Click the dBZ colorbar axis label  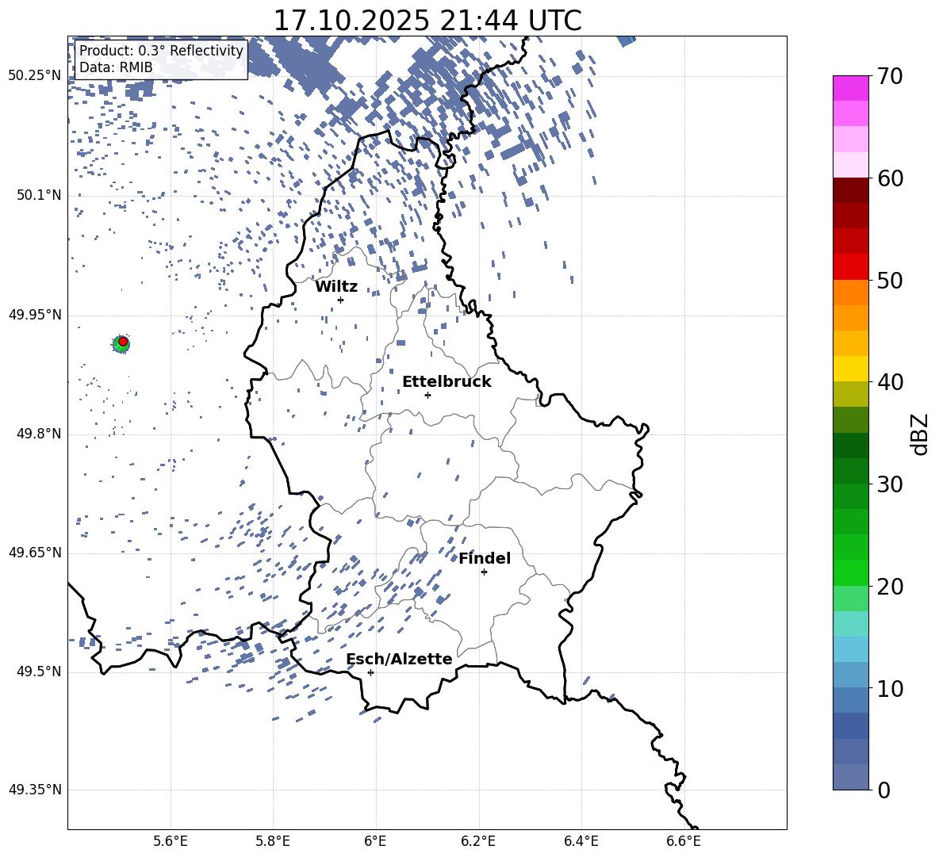[x=921, y=434]
